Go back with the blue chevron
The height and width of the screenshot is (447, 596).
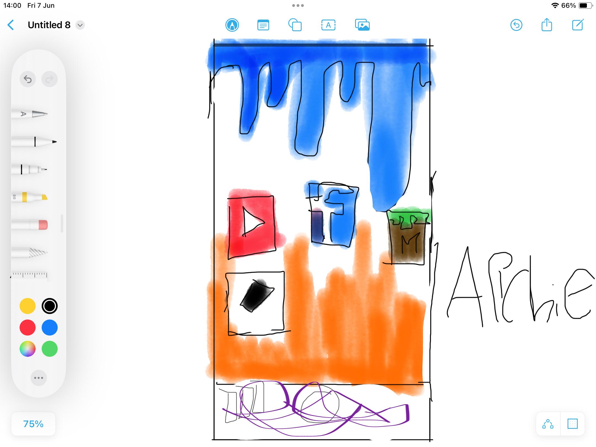coord(10,25)
